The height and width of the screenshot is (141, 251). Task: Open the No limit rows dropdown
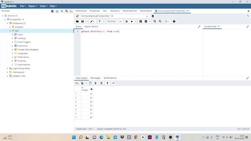[114, 22]
